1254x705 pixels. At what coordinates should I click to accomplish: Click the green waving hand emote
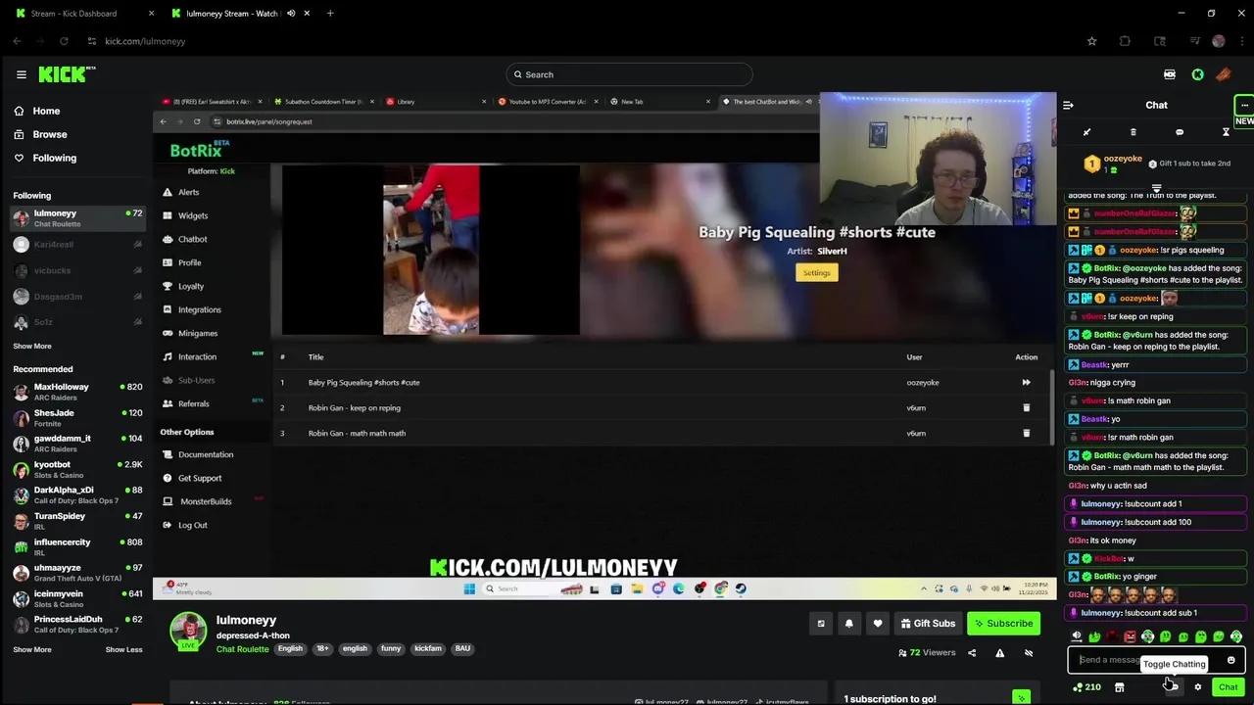point(1094,637)
